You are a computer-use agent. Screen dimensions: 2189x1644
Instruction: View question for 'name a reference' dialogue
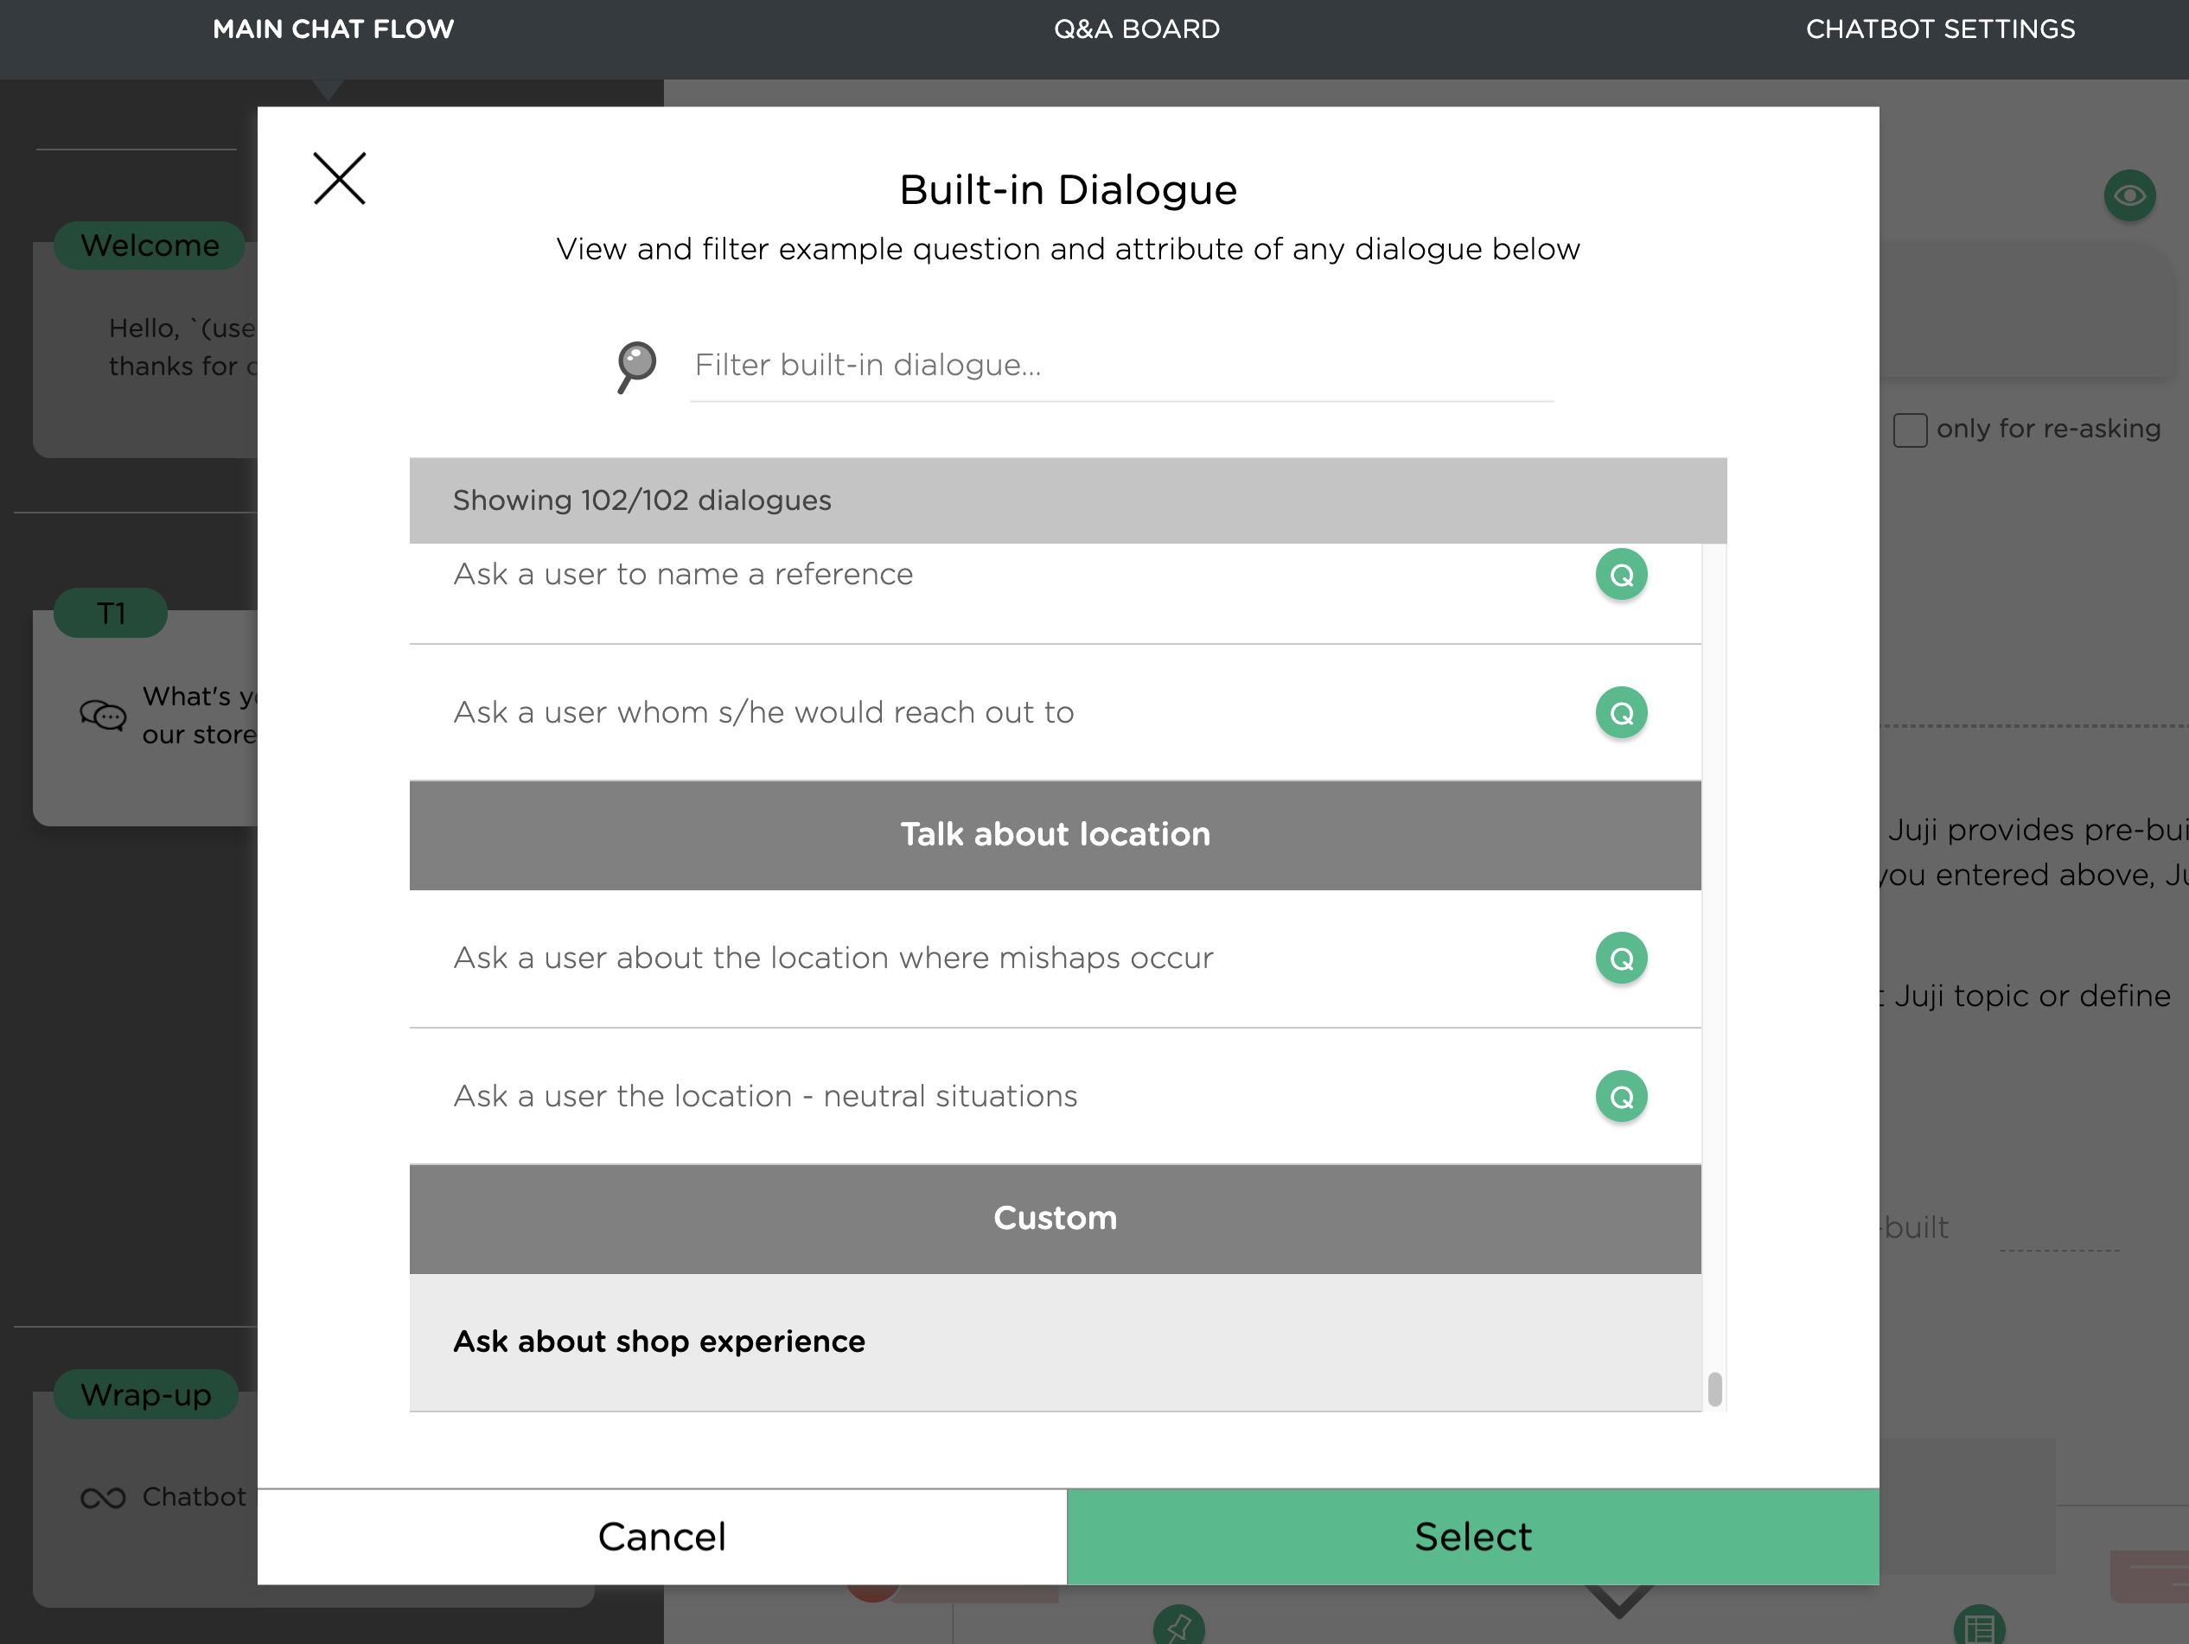[x=1621, y=575]
